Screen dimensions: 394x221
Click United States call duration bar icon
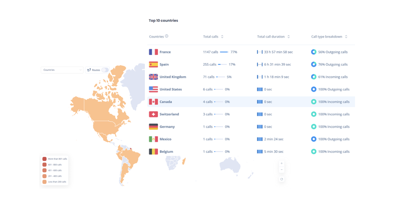[x=259, y=89]
